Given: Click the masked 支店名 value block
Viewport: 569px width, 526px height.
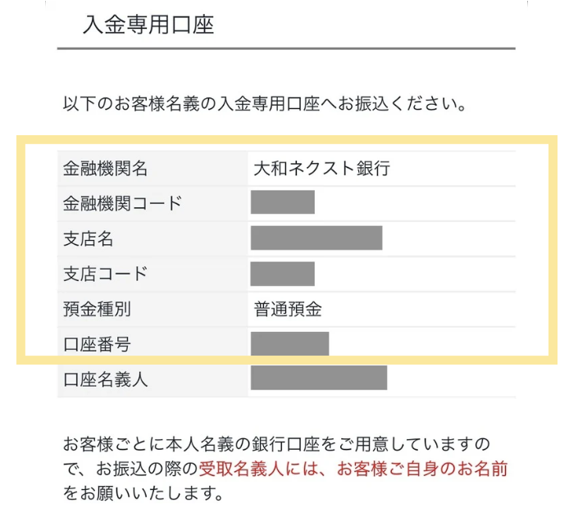Looking at the screenshot, I should [316, 238].
